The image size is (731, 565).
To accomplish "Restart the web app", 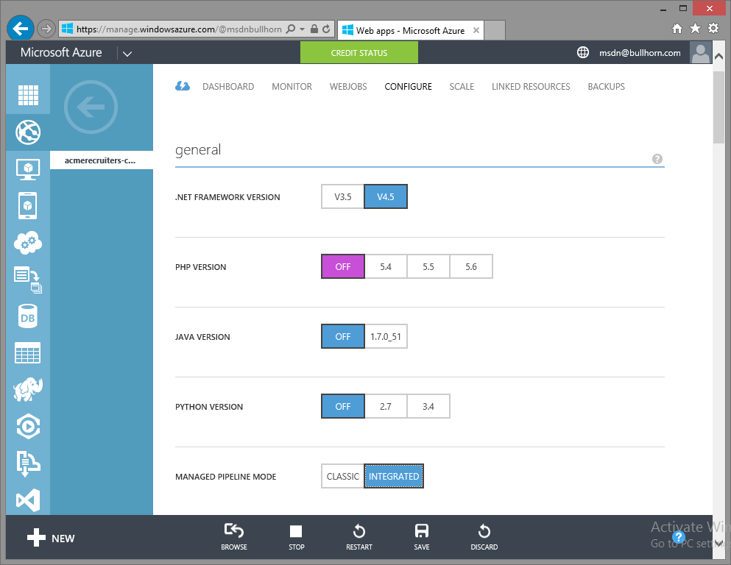I will tap(359, 536).
